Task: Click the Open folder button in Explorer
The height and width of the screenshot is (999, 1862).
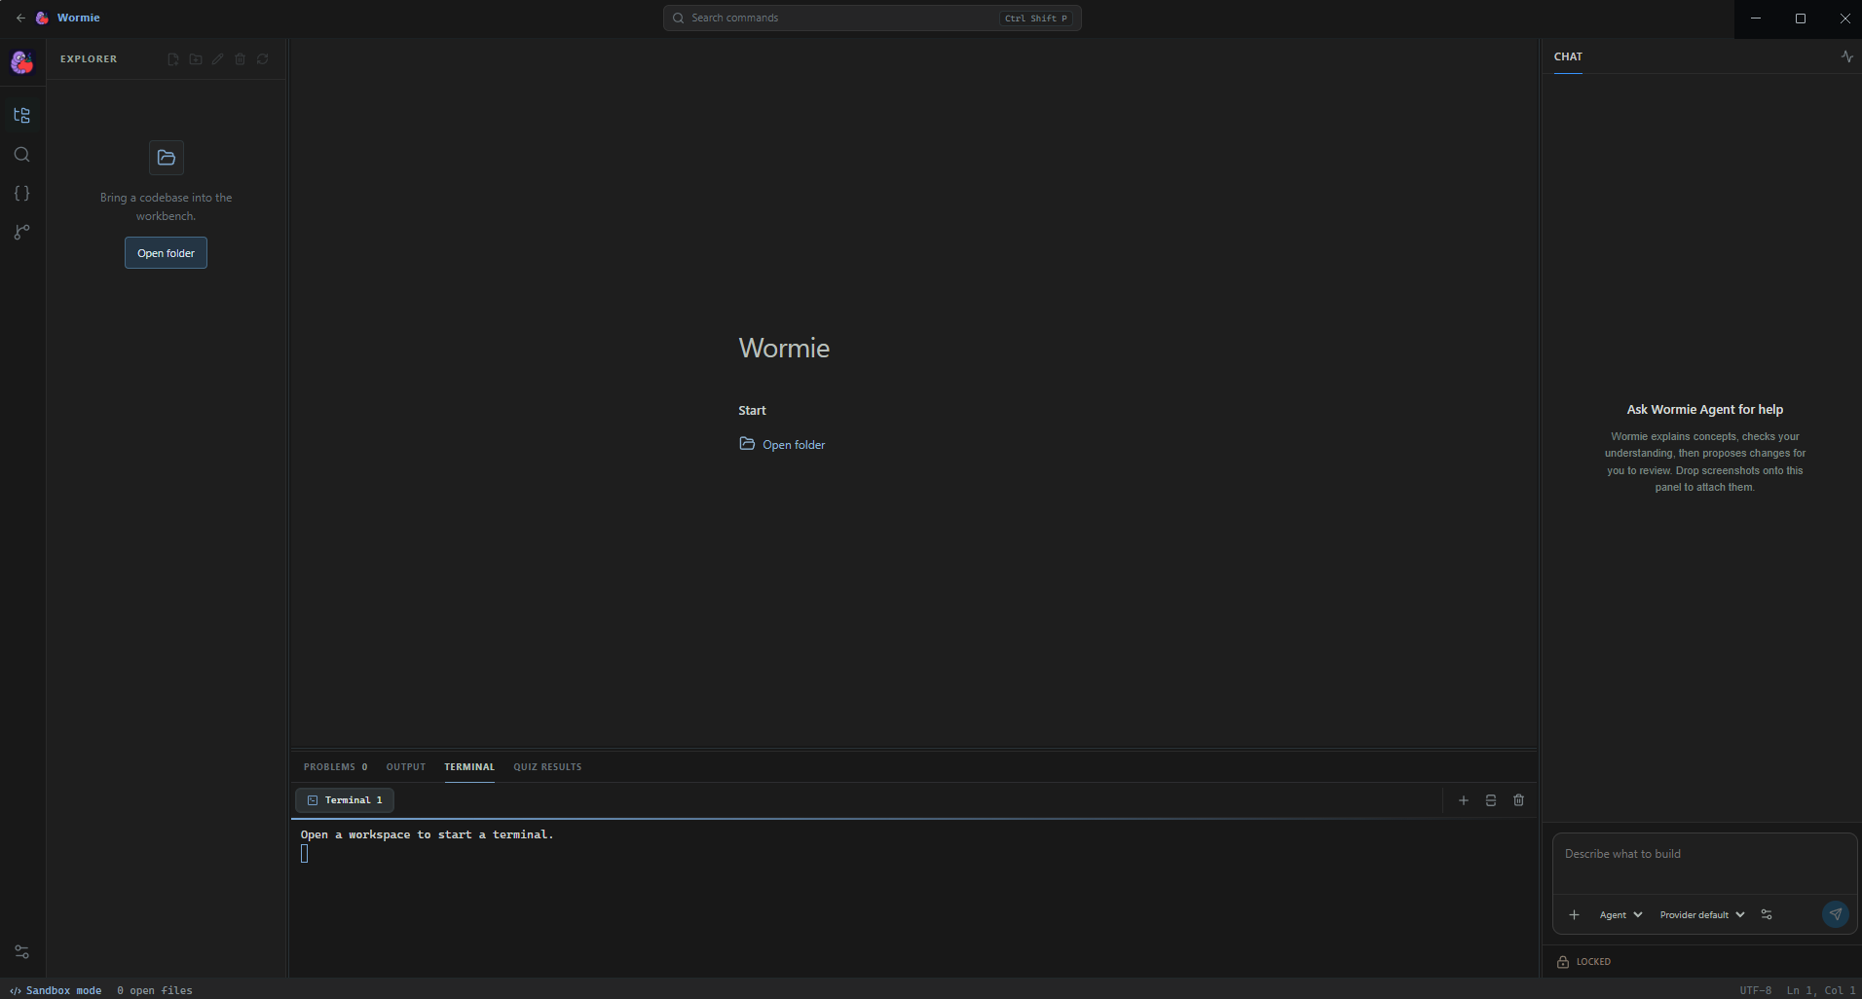Action: [166, 253]
